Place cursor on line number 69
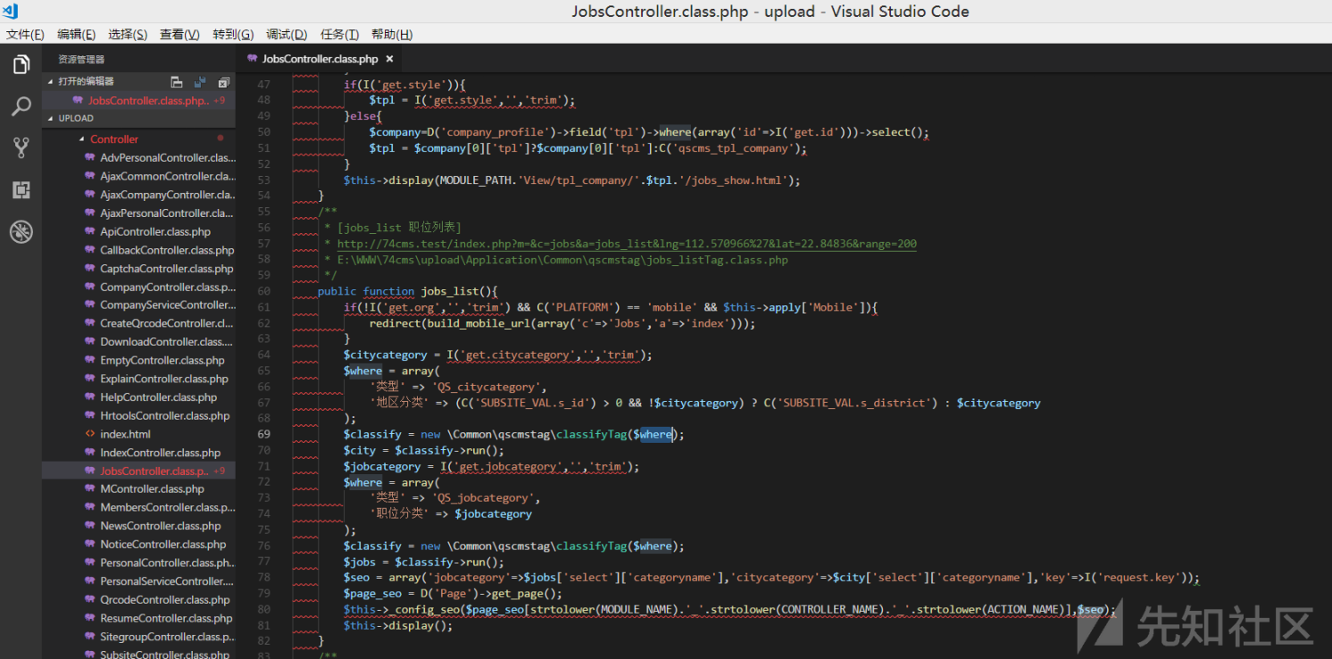Image resolution: width=1332 pixels, height=659 pixels. 263,434
